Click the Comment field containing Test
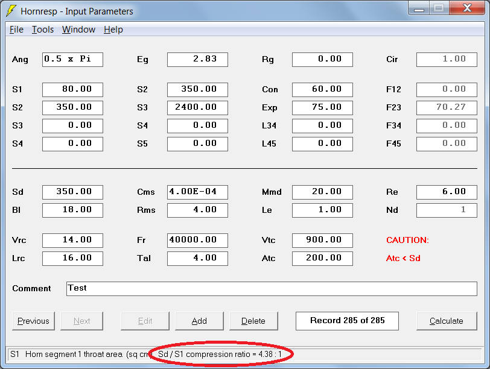490x369 pixels. click(x=272, y=289)
